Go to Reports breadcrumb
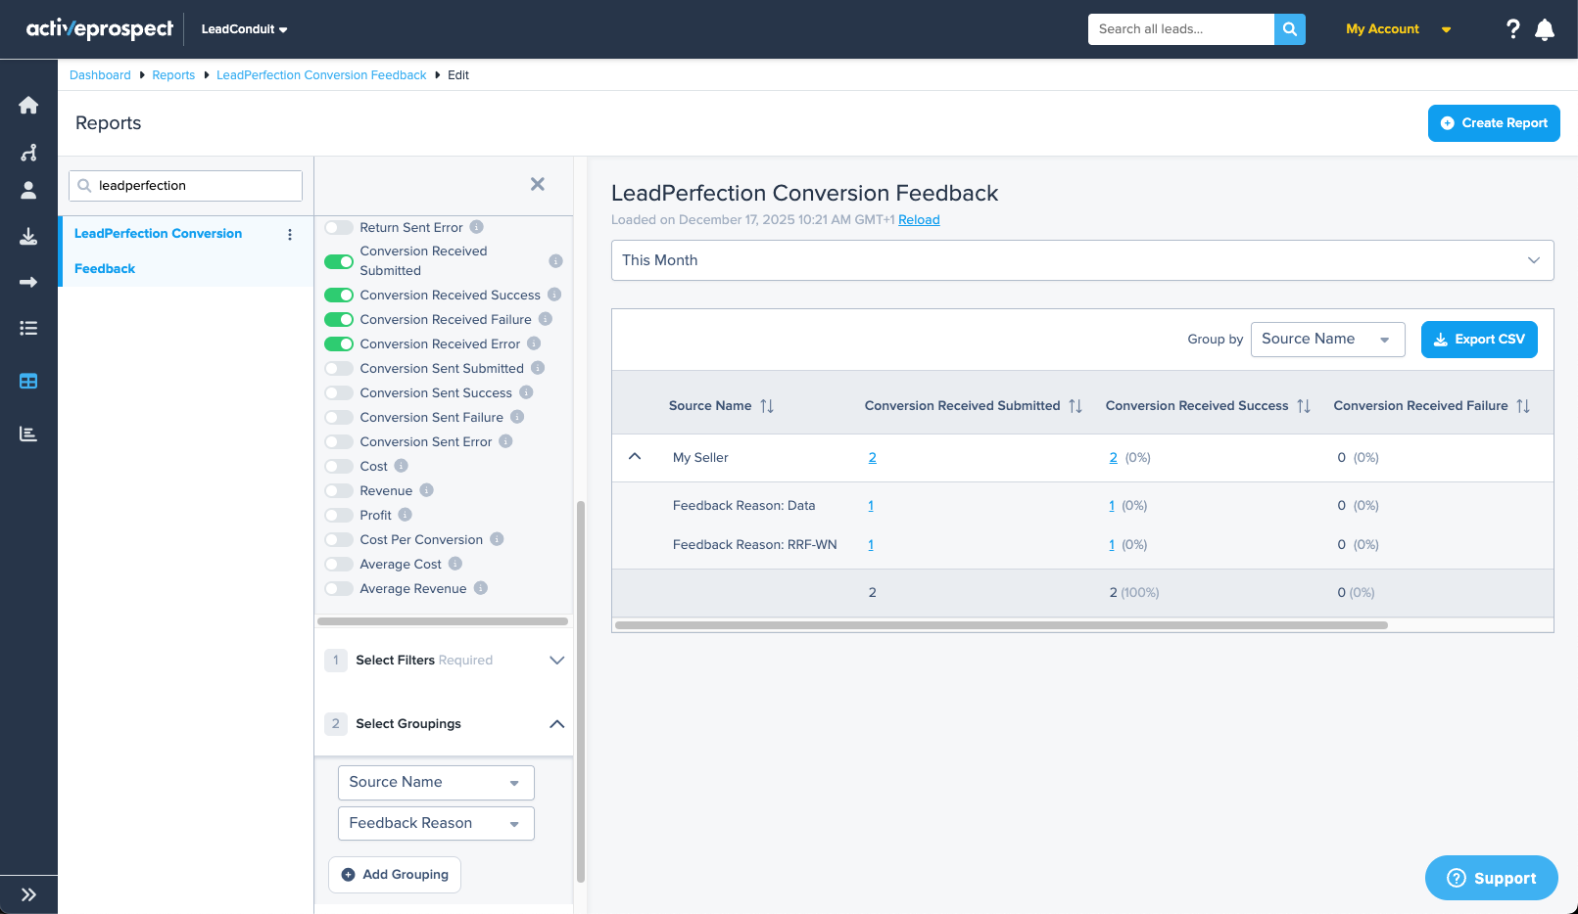This screenshot has height=914, width=1578. [x=173, y=75]
